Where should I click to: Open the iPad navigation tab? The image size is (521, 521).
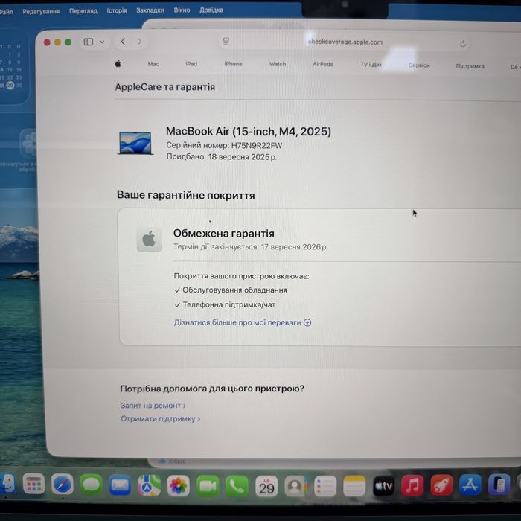(x=191, y=64)
